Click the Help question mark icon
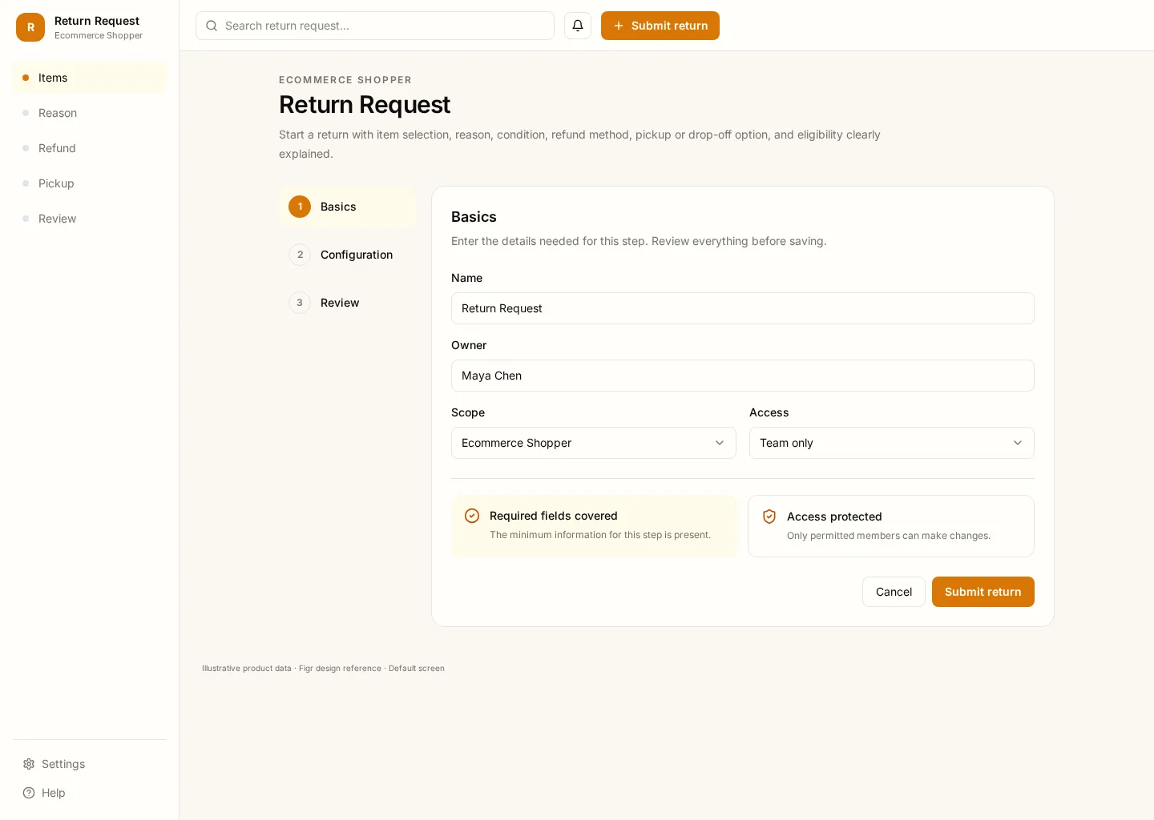Image resolution: width=1154 pixels, height=820 pixels. [x=29, y=793]
